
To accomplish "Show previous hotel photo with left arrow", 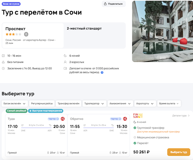I will 135,31.
